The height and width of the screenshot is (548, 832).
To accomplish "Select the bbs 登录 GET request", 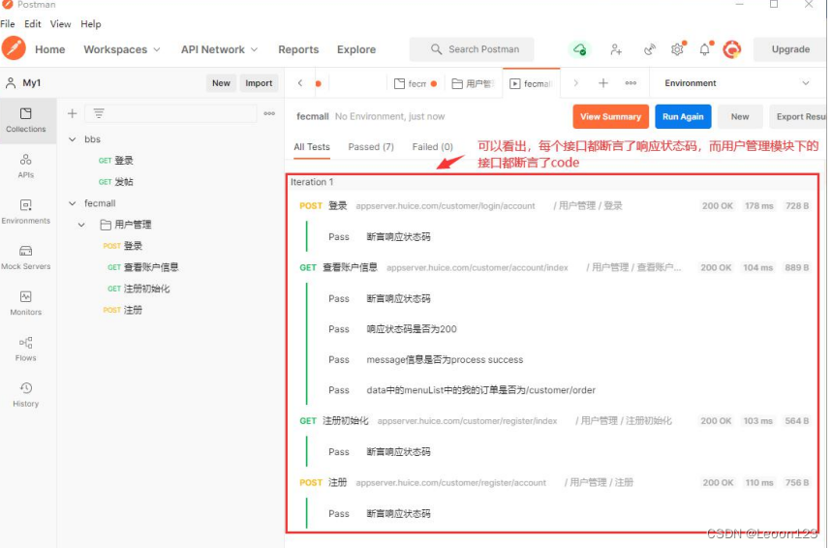I will (x=115, y=161).
